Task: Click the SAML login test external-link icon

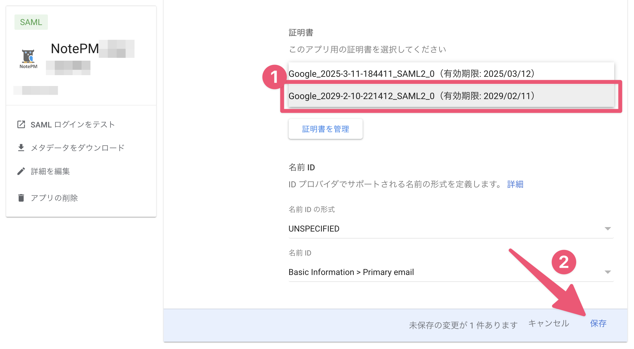Action: click(x=21, y=124)
